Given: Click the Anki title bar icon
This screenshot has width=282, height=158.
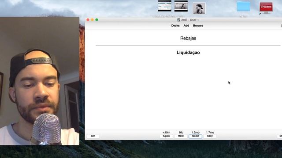Looking at the screenshot, I should (x=178, y=20).
